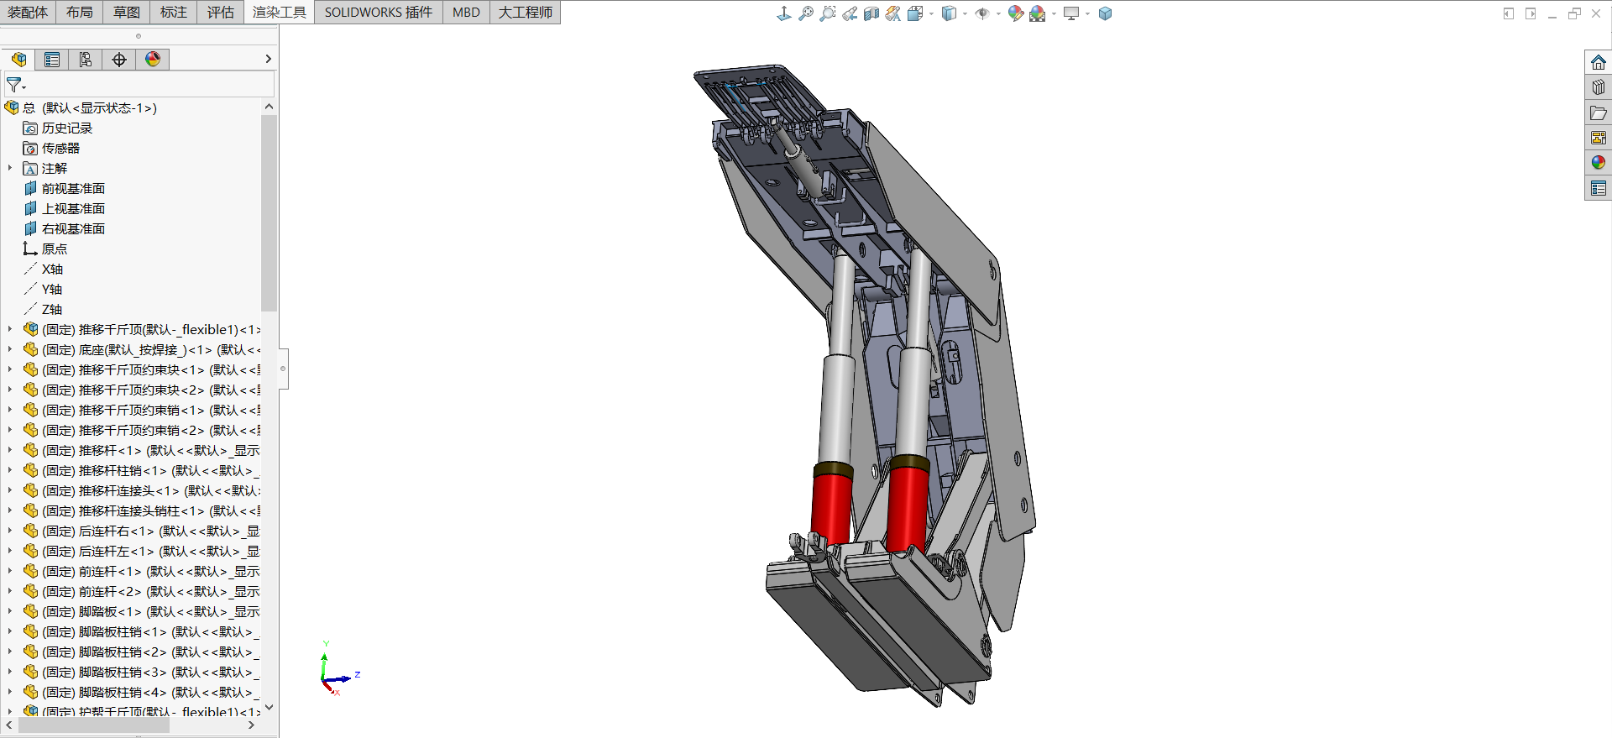Select 原点 in the tree
Screen dimensions: 1612x738
click(45, 249)
